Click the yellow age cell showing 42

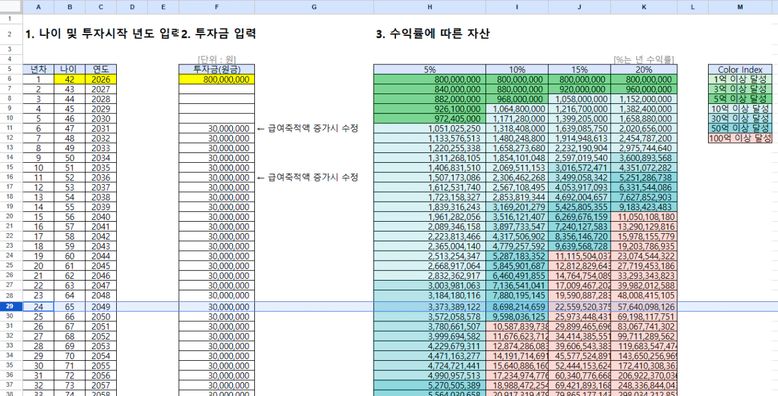pos(69,80)
